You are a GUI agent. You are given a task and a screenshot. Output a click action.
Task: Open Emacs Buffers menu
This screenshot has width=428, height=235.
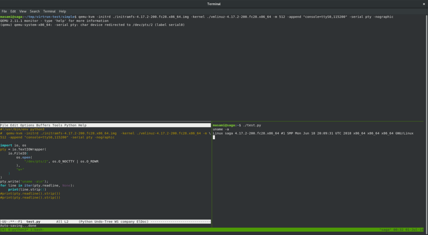tap(43, 125)
